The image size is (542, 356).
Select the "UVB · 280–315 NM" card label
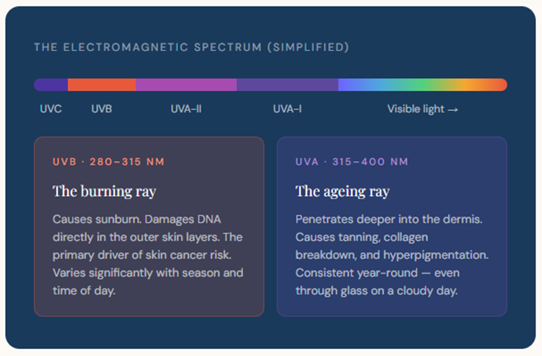109,162
